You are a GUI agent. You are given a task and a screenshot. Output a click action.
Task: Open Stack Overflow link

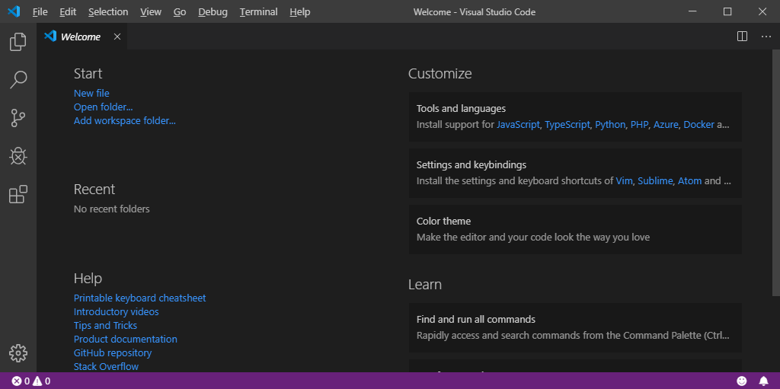pos(106,367)
